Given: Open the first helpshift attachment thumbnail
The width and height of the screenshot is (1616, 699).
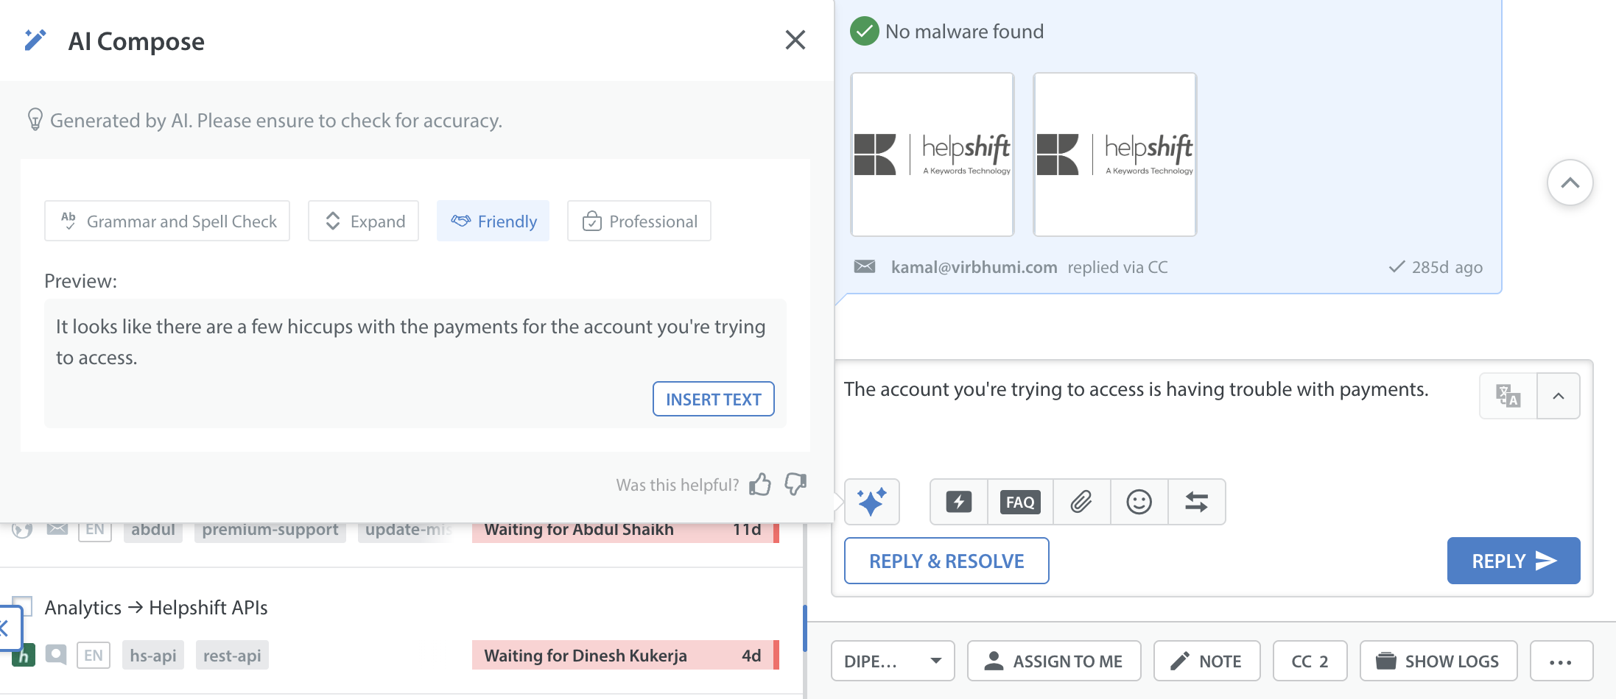Looking at the screenshot, I should pyautogui.click(x=932, y=155).
